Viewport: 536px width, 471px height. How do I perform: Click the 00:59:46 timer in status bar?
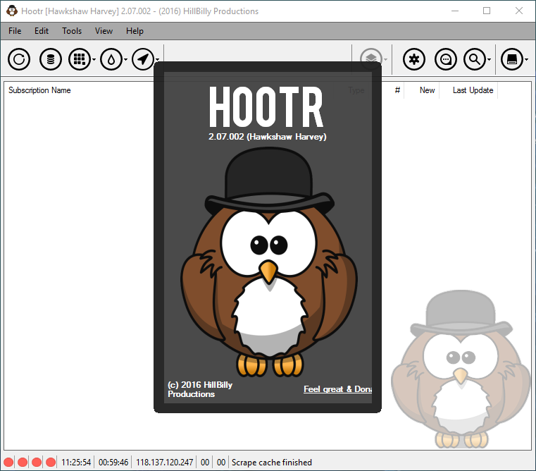(x=113, y=463)
